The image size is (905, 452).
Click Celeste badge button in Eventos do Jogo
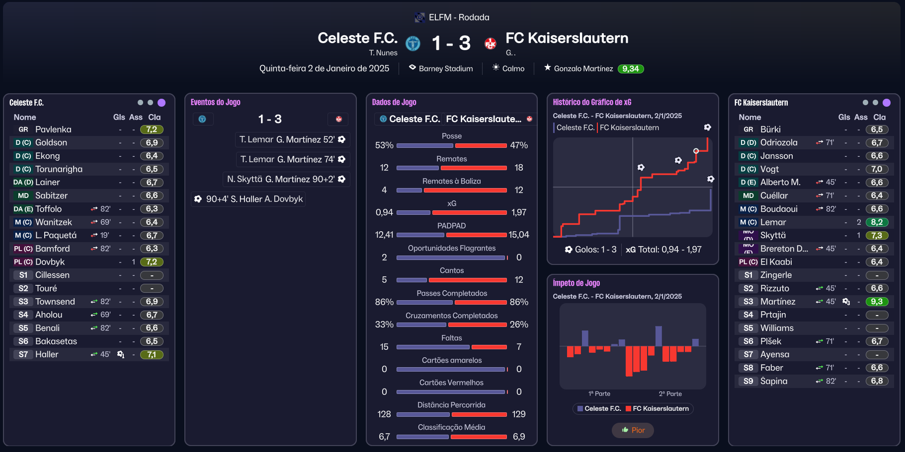[202, 119]
